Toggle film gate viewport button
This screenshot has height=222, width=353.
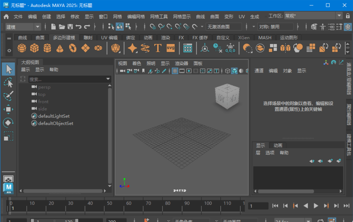[x=182, y=71]
